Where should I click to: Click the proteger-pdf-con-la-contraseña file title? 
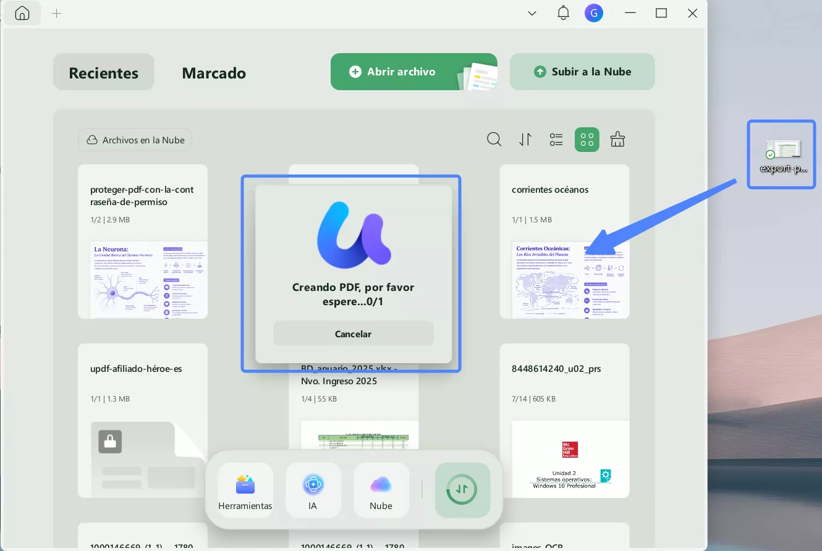click(x=142, y=196)
